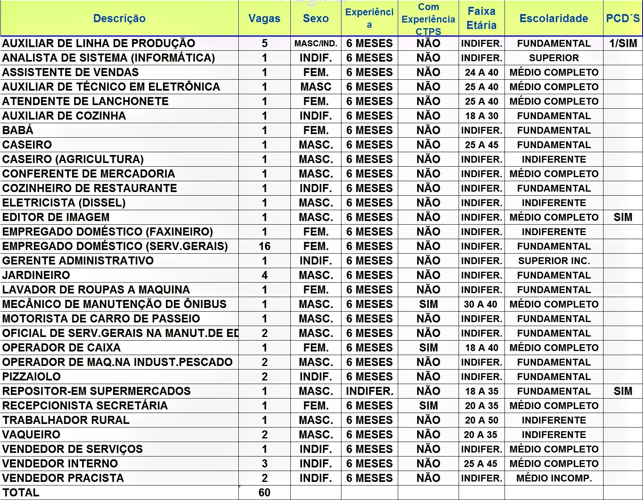Select the GERENTE ADMINISTRATIVO row description
Screen dimensions: 643x500
tap(78, 261)
